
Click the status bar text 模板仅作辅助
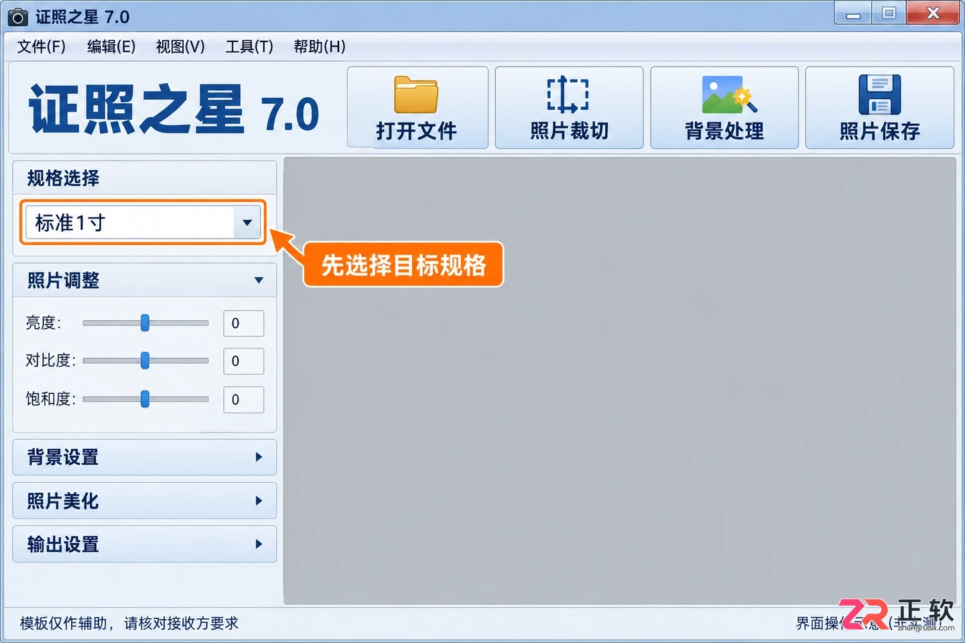(63, 624)
